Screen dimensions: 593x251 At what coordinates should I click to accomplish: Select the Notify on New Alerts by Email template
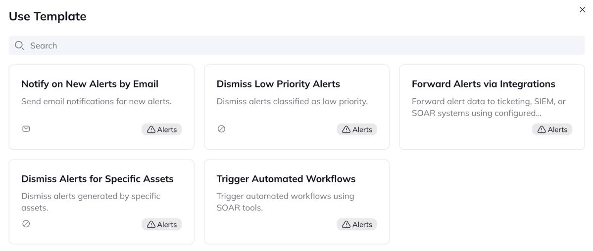click(x=101, y=107)
